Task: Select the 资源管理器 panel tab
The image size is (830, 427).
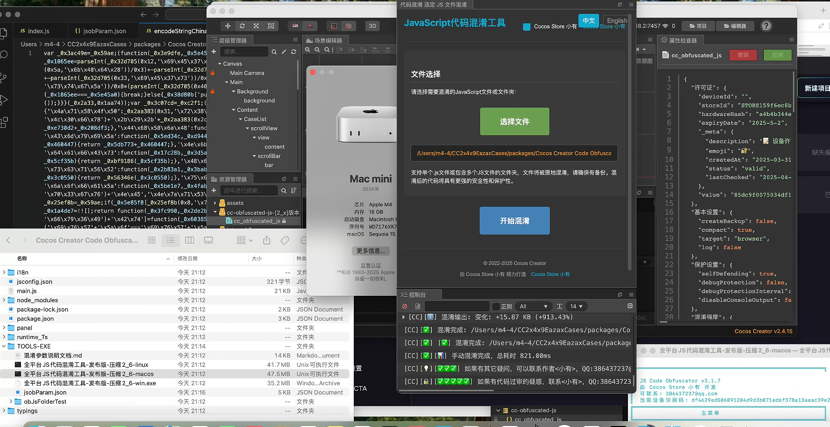Action: tap(229, 179)
